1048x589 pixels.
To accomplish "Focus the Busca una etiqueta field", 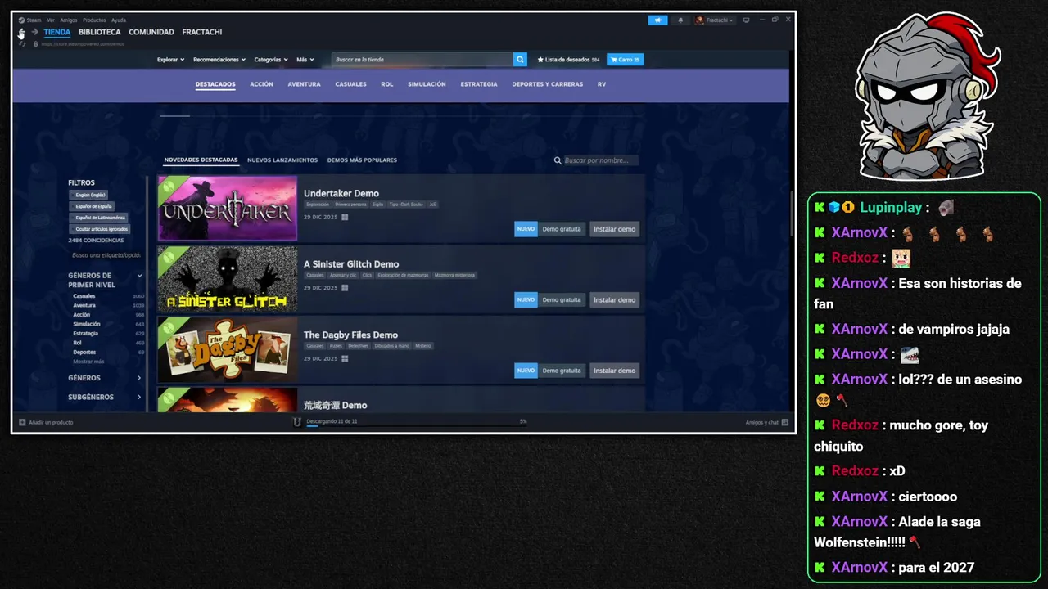I will [x=106, y=255].
